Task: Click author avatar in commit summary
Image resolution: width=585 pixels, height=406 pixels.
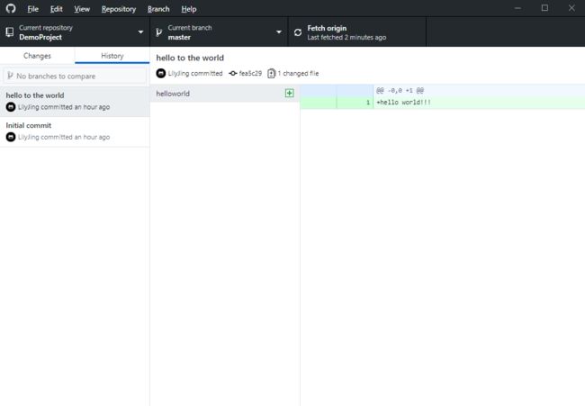Action: [x=161, y=74]
